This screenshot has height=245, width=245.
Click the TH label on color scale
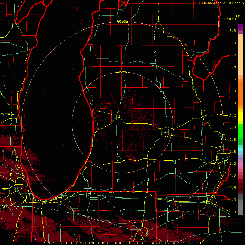point(234,212)
